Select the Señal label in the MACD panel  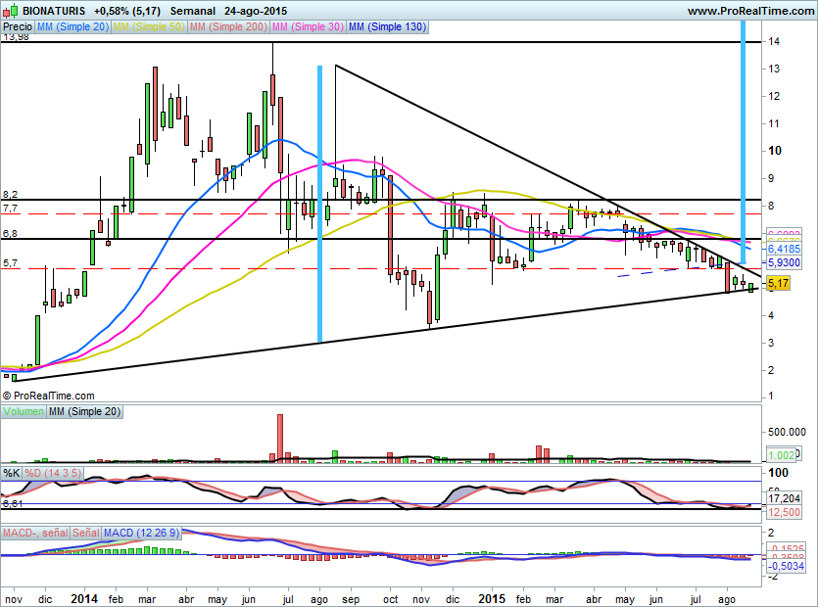click(x=86, y=533)
